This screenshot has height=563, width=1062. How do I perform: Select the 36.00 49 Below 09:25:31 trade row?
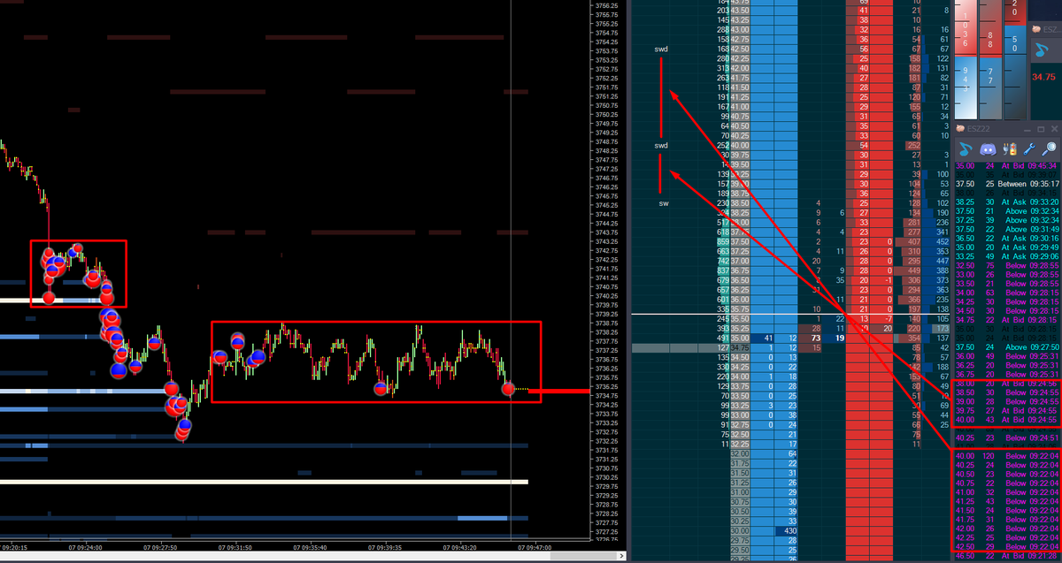[1006, 356]
